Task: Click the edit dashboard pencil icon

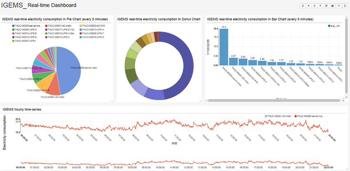Action: tap(338, 6)
